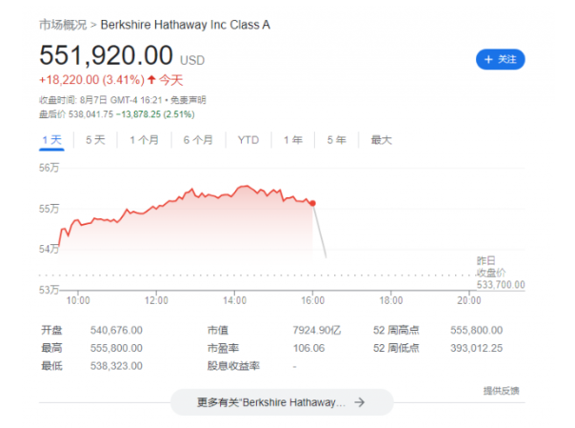
Task: Select the 1 年 range tab
Action: click(293, 140)
